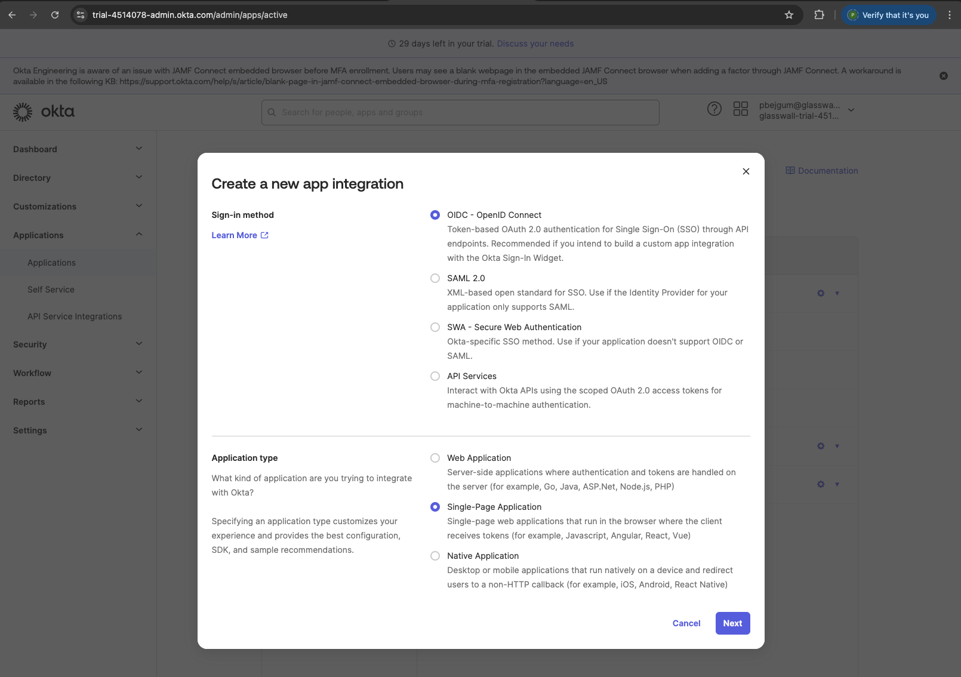Viewport: 961px width, 677px height.
Task: Click the Next button
Action: [732, 623]
